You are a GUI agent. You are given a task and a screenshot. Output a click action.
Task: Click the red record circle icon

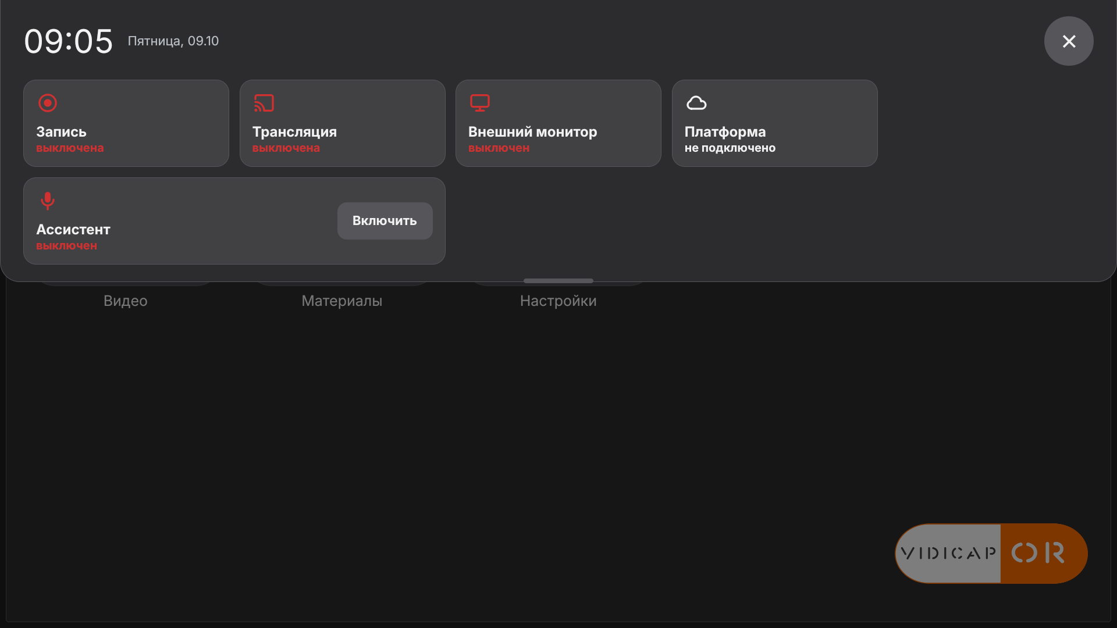(48, 103)
